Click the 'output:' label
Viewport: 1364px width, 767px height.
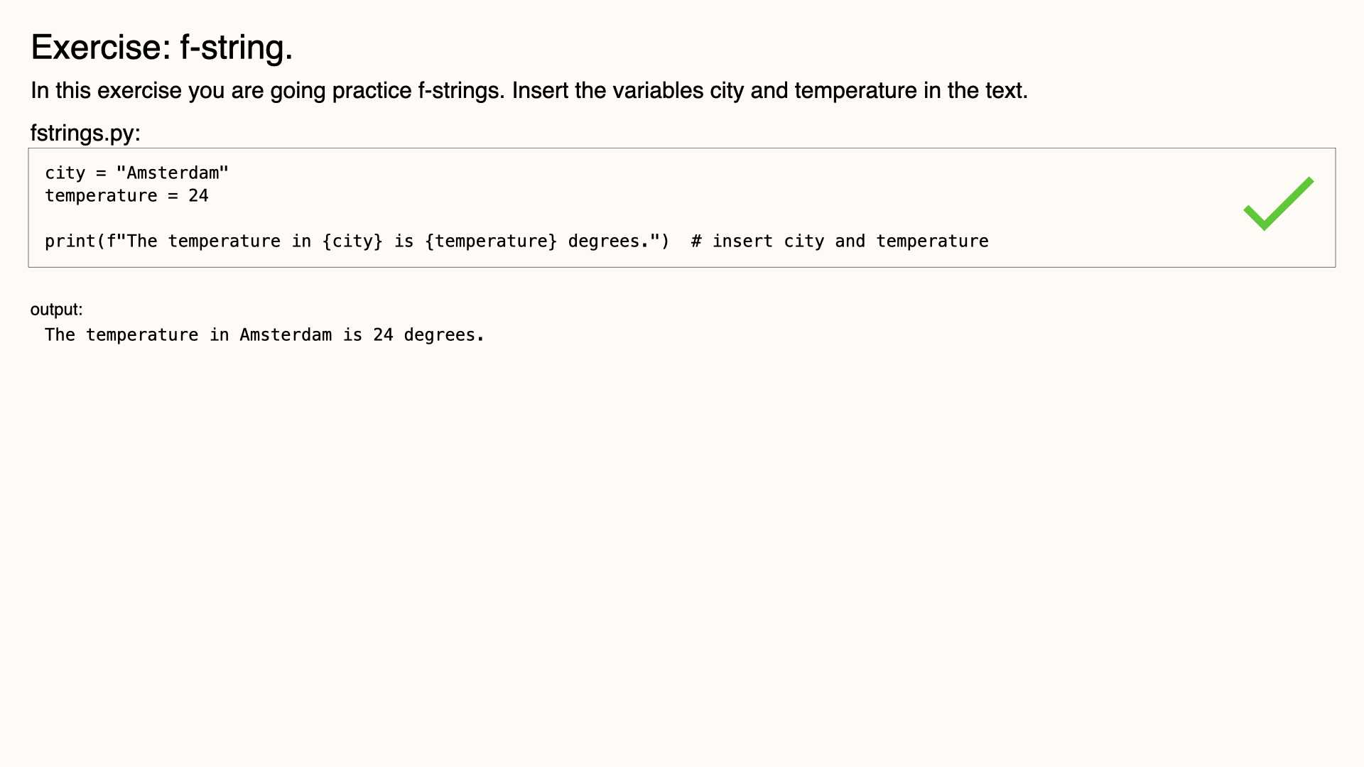56,310
